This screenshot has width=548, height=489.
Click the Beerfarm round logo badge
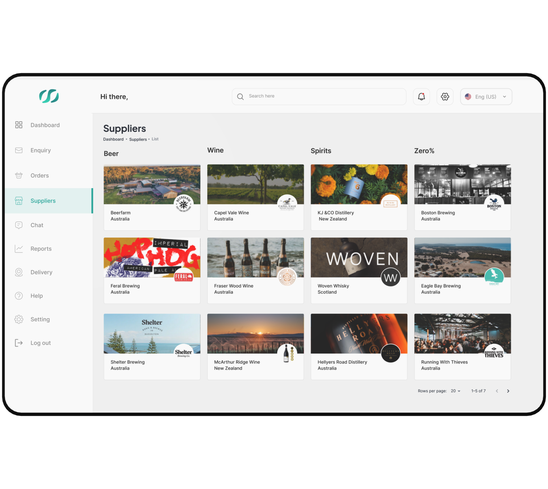coord(184,204)
